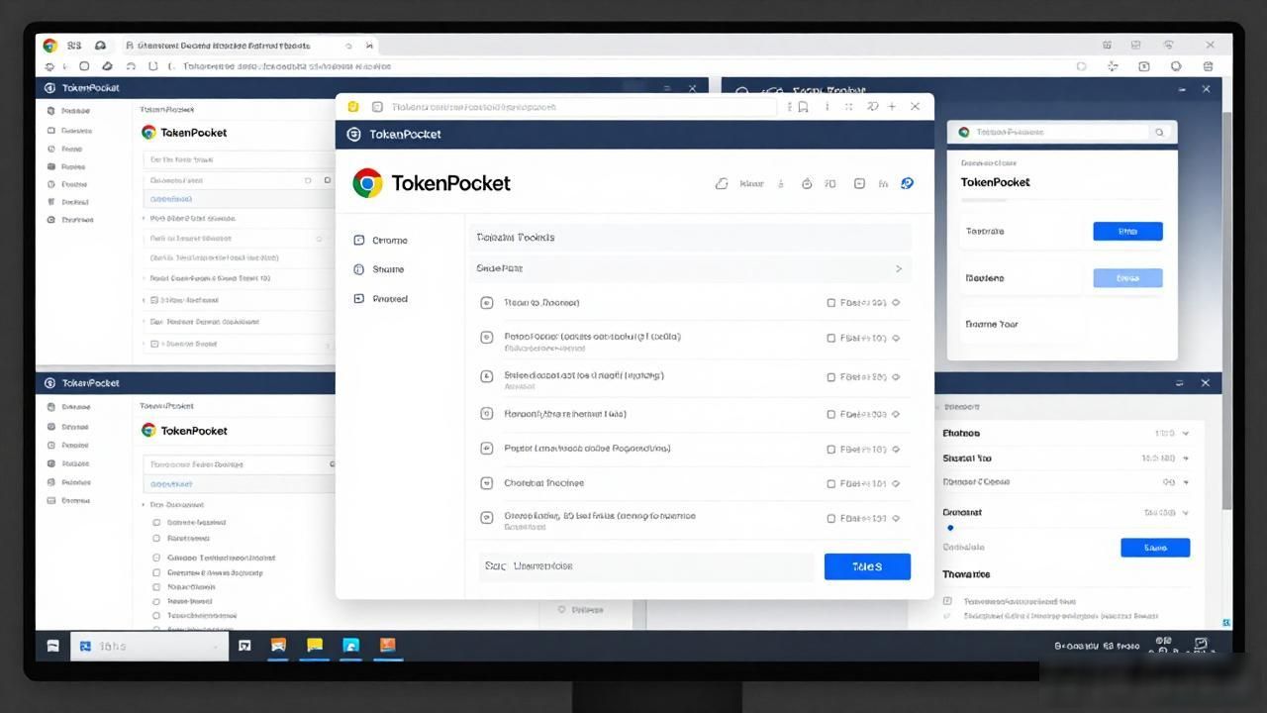Click the plus icon in the center dialog's top bar
Screen dimensions: 1267x713
[892, 107]
